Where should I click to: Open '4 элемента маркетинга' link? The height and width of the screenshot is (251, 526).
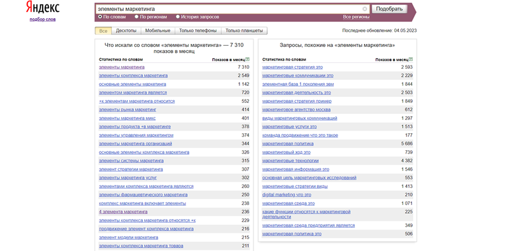pyautogui.click(x=123, y=212)
